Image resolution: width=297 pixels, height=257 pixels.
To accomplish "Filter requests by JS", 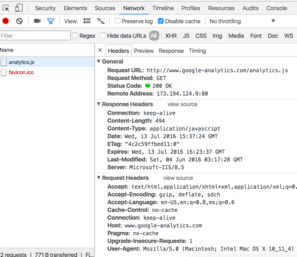I will tap(186, 36).
